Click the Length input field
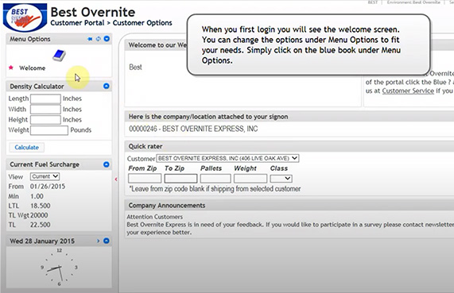454x293 pixels. pos(45,98)
